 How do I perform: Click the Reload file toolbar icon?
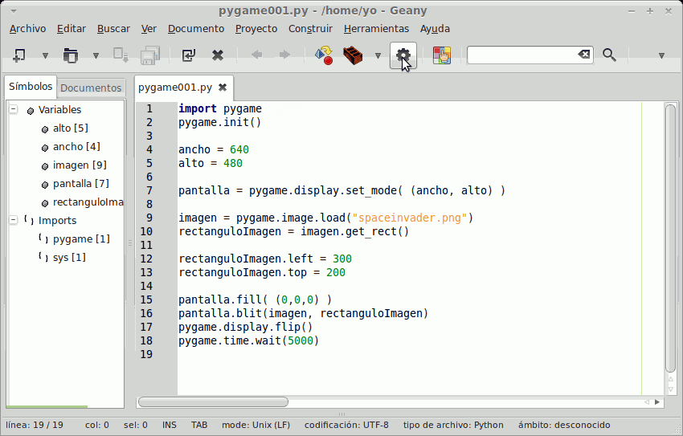point(189,55)
